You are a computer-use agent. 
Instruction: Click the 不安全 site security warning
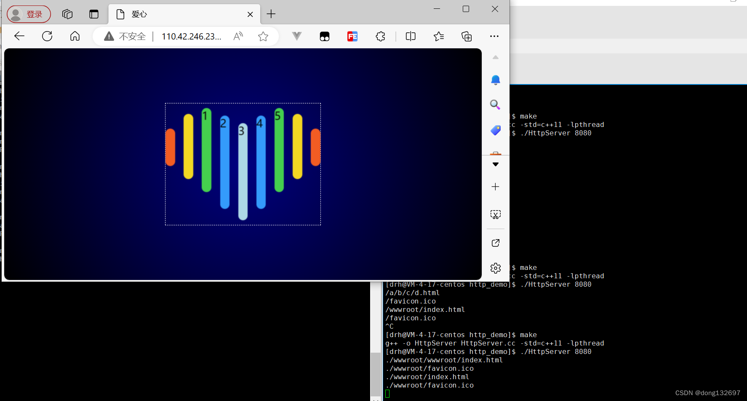[125, 37]
